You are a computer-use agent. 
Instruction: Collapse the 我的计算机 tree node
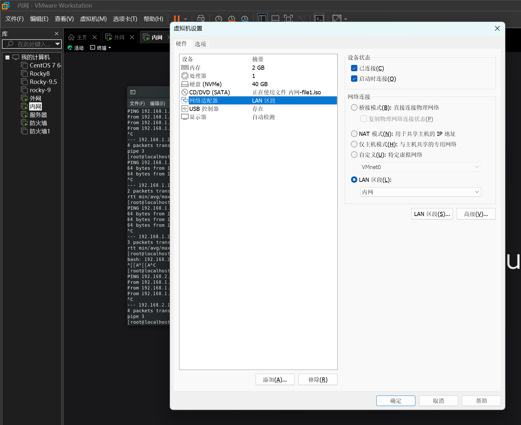7,57
